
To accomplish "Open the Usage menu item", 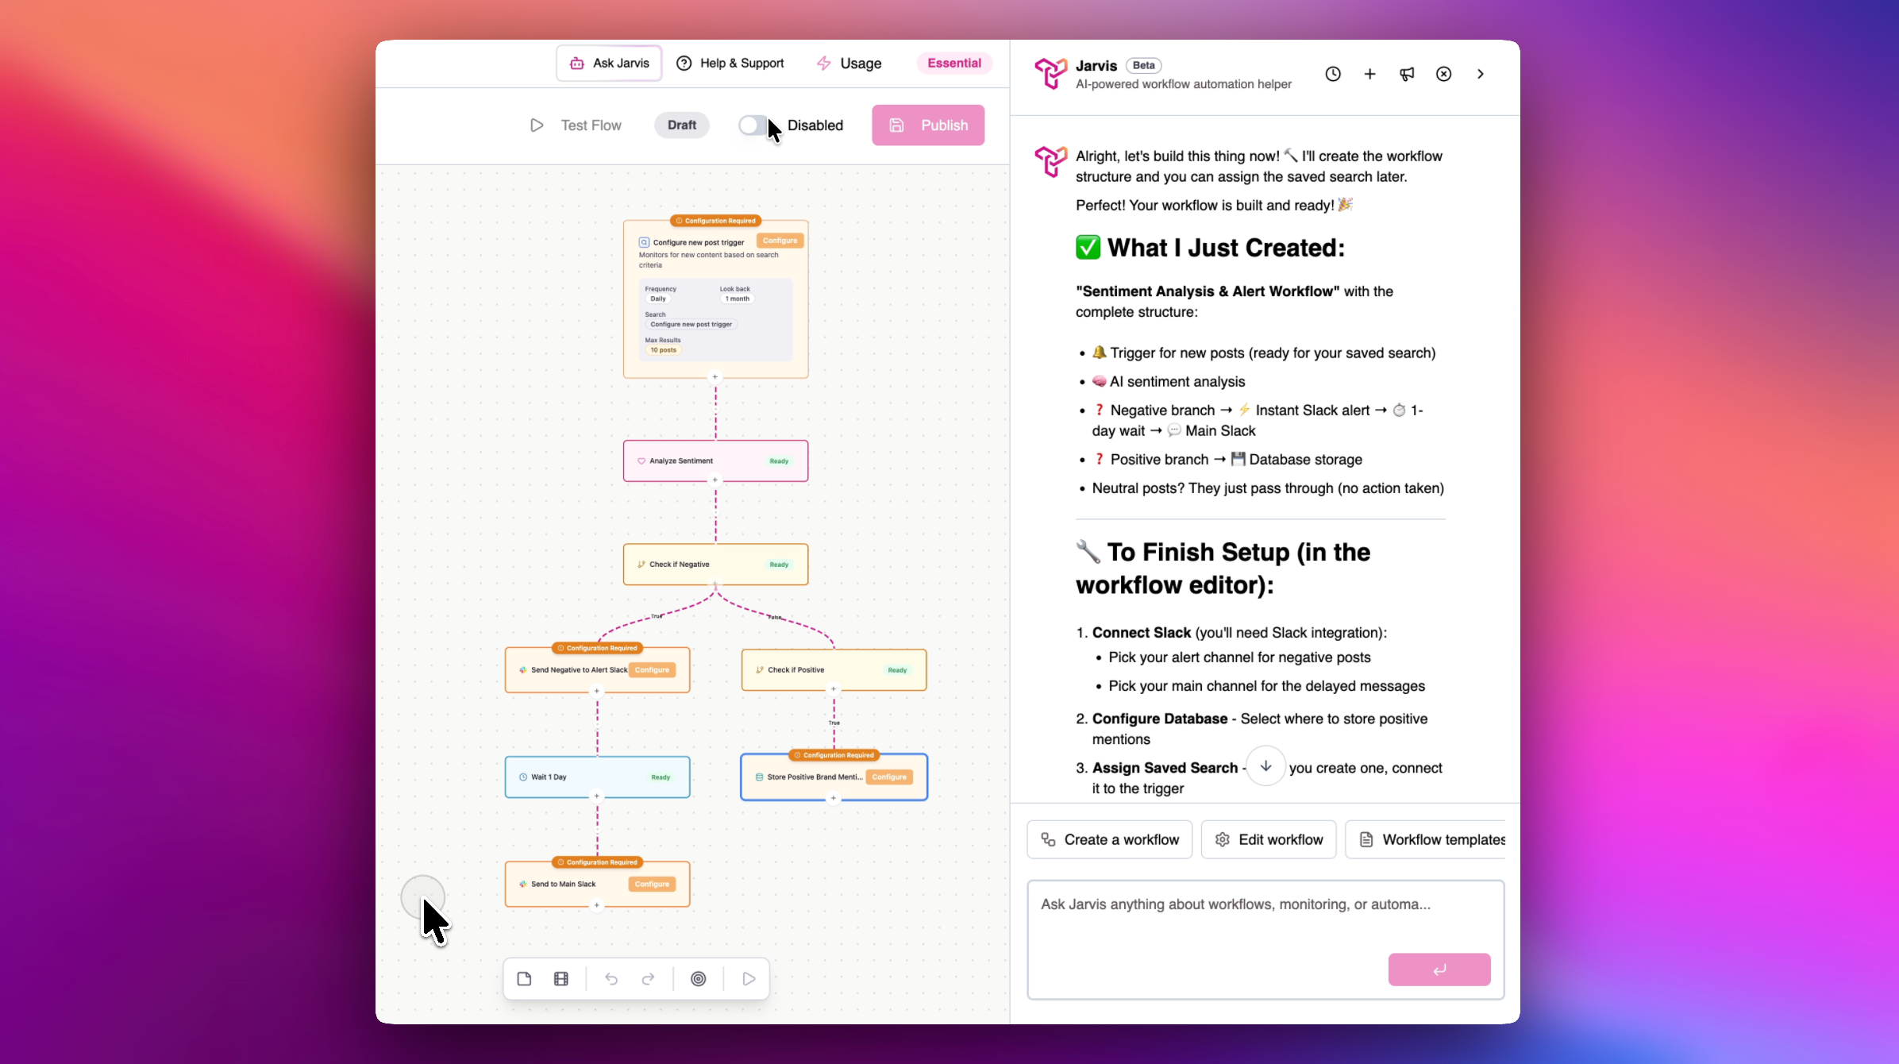I will (x=849, y=64).
